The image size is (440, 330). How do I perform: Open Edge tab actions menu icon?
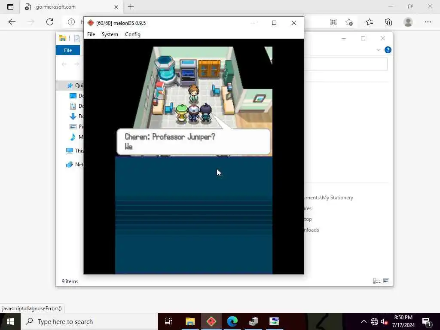pos(10,7)
